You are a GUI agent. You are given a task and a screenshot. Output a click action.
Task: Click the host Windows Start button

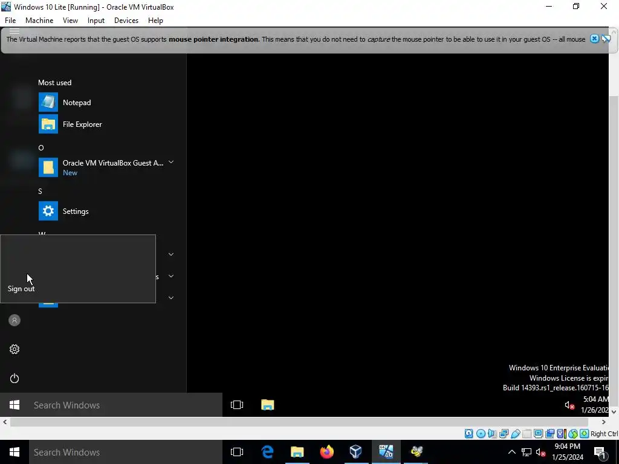click(15, 452)
